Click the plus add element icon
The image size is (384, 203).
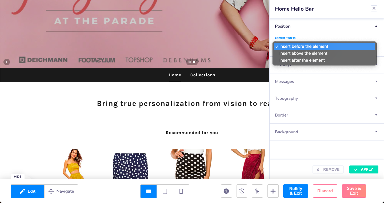pos(273,191)
